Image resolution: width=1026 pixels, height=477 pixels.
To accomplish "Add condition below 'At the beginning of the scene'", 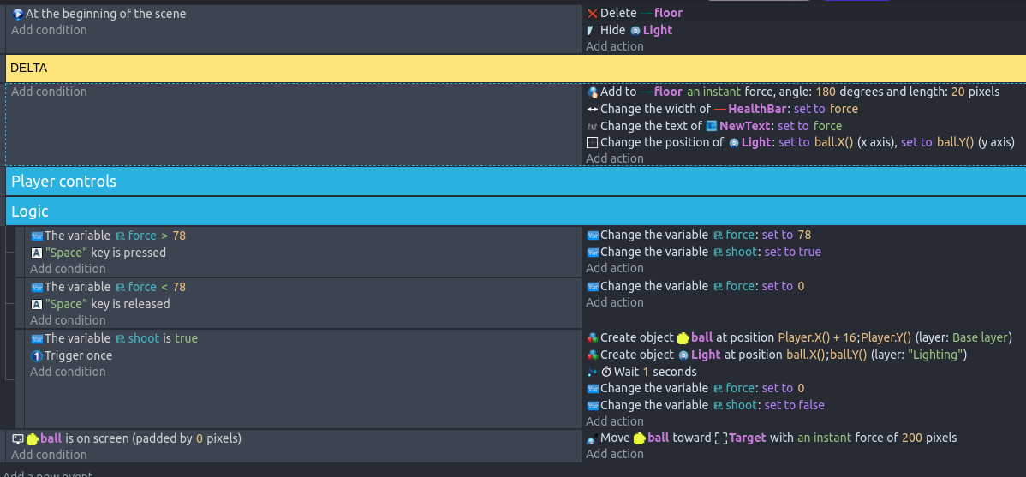I will tap(49, 30).
